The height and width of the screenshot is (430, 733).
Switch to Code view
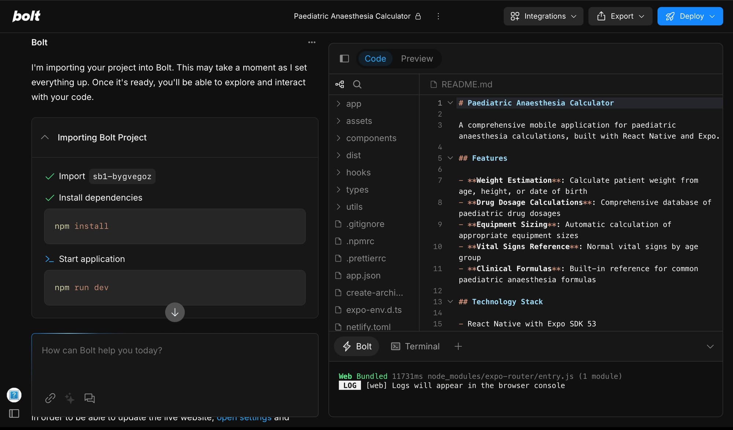click(x=375, y=59)
